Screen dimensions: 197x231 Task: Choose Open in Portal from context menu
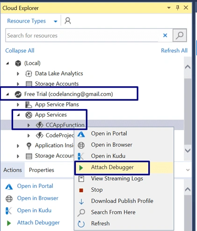point(124,134)
